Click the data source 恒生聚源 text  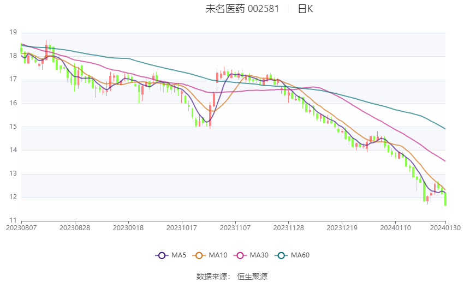pyautogui.click(x=252, y=277)
